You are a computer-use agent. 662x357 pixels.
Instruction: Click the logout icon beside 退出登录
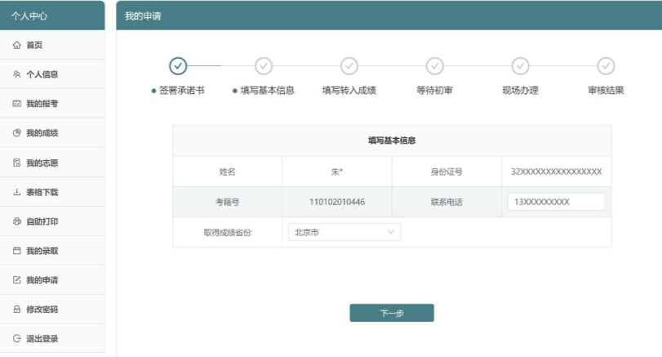click(17, 339)
